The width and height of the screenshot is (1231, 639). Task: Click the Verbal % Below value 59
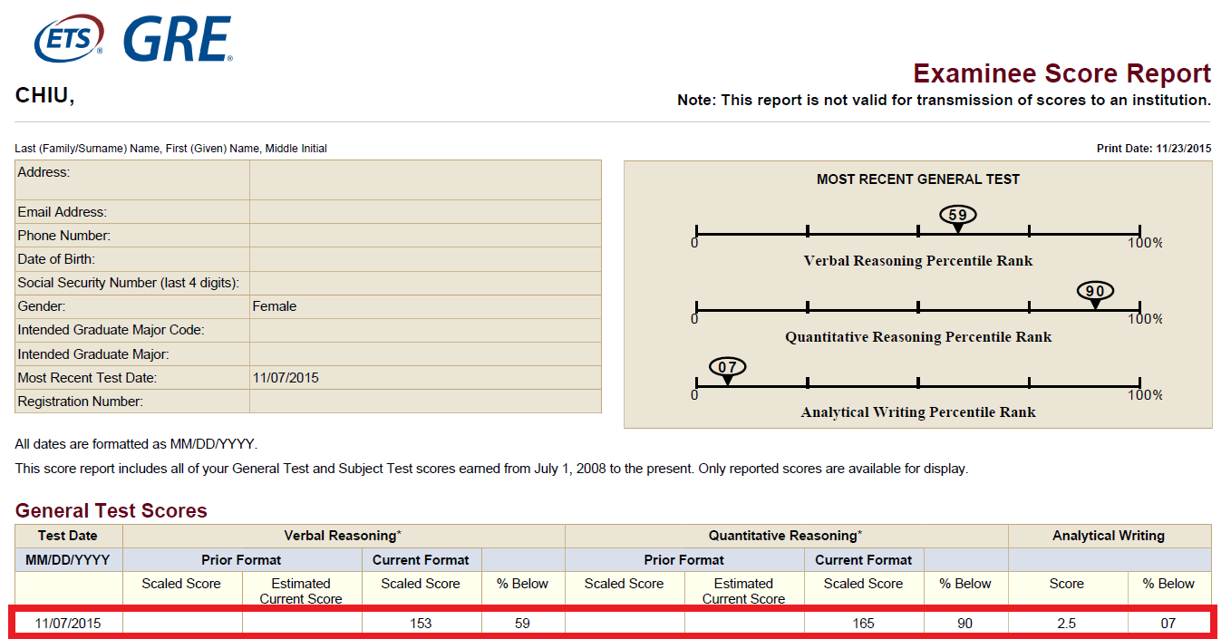522,623
